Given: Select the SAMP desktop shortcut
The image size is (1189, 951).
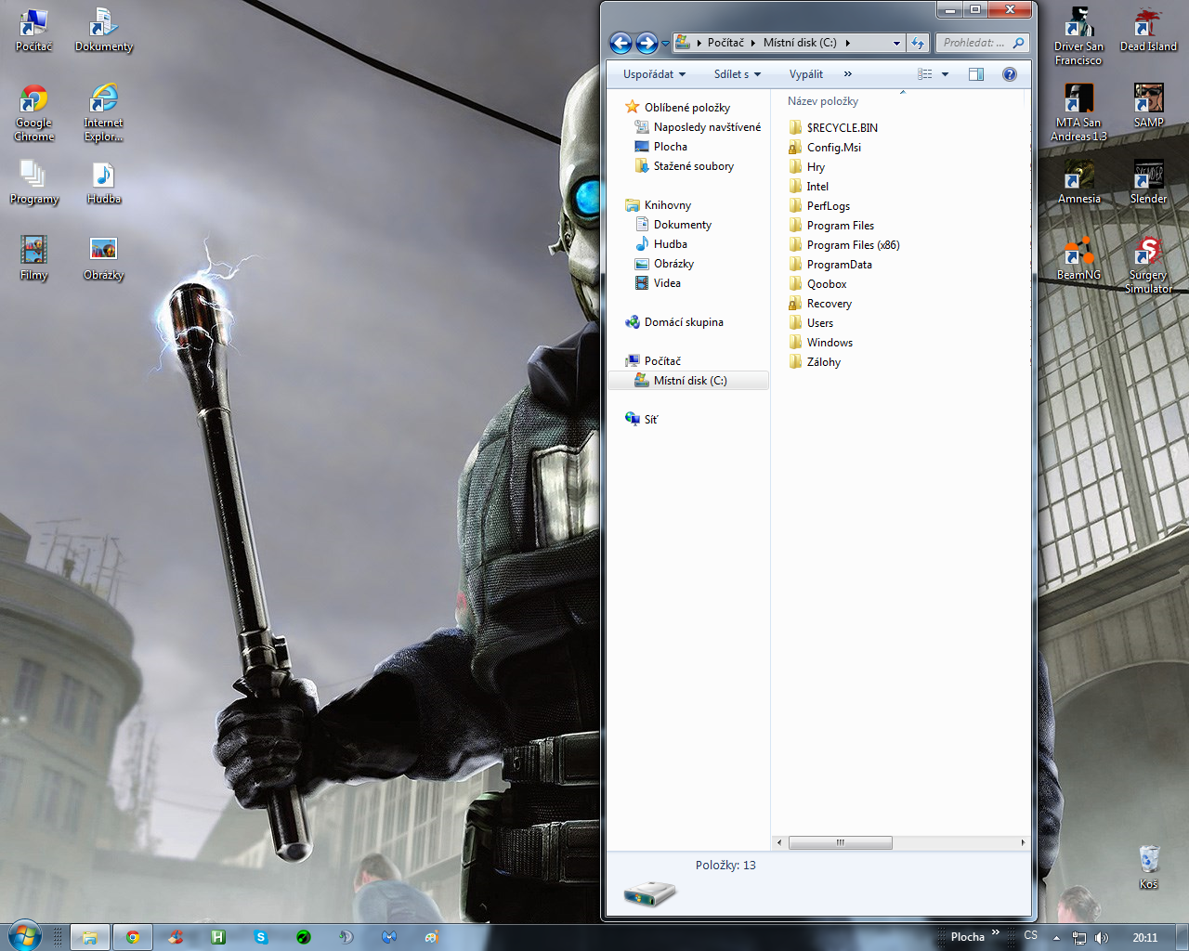Looking at the screenshot, I should (x=1148, y=105).
